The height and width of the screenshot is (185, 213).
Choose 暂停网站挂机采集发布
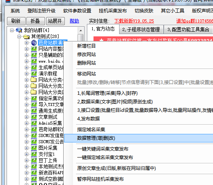[100, 179]
